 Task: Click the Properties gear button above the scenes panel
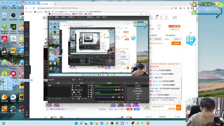(x=75, y=80)
